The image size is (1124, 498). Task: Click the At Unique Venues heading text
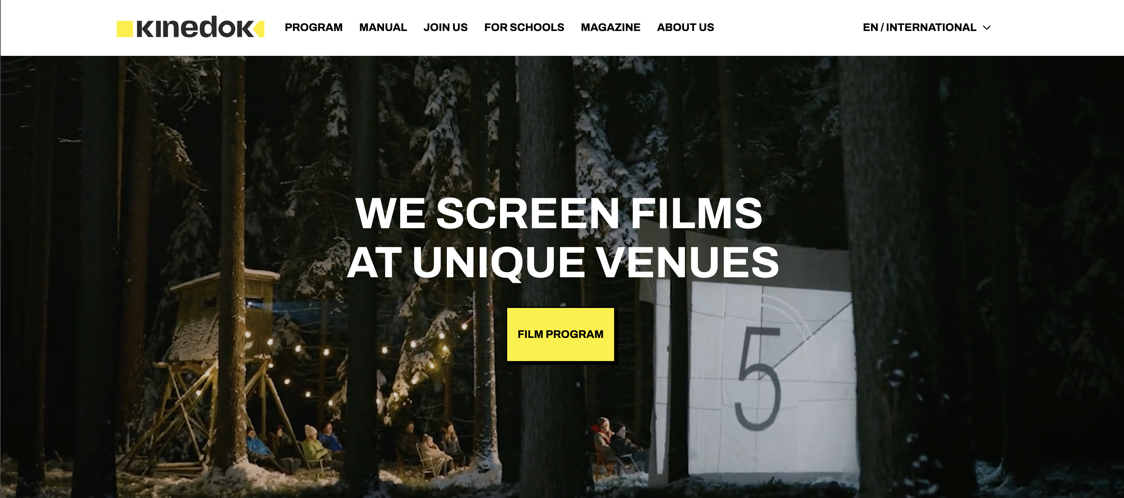(x=563, y=262)
